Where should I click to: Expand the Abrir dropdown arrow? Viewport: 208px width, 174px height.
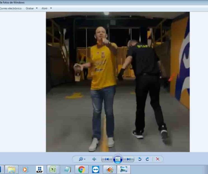51,8
